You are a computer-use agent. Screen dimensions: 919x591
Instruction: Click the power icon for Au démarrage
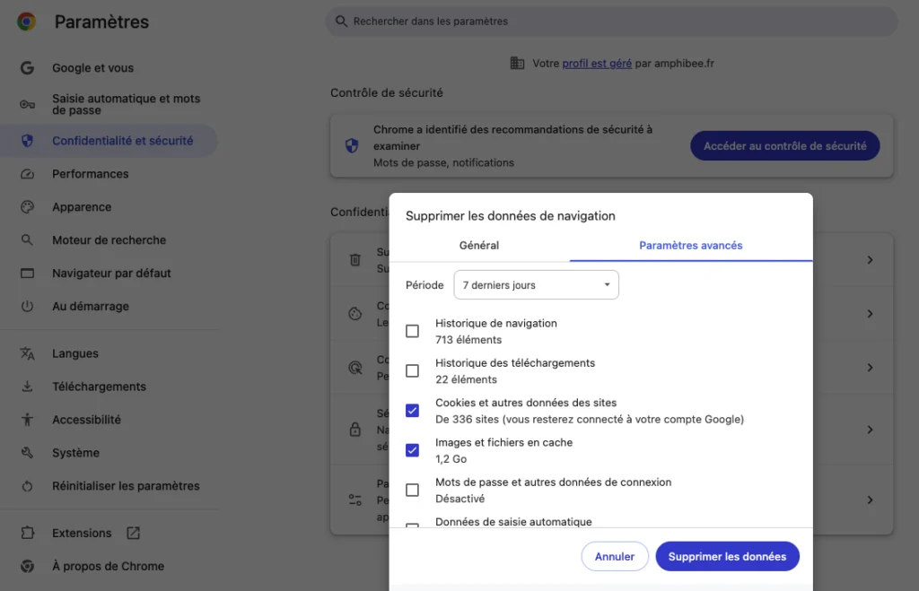(x=27, y=307)
